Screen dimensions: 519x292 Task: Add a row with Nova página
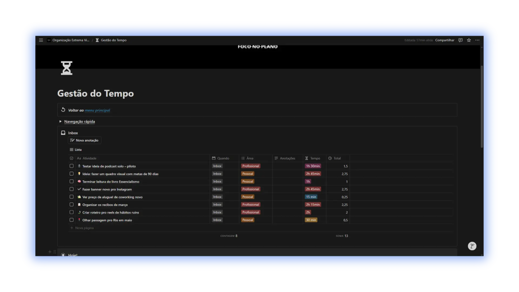click(82, 228)
